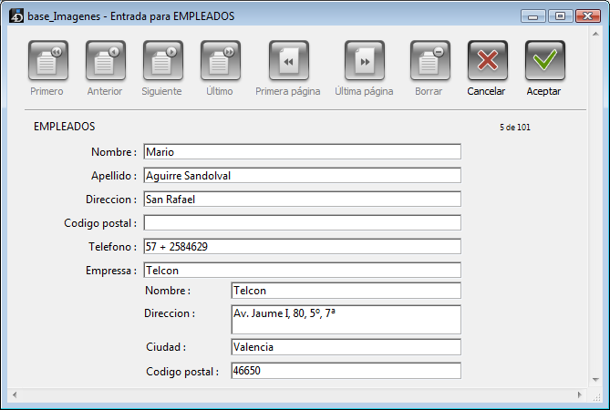Delete the record with Borrar
This screenshot has width=610, height=410.
[429, 61]
